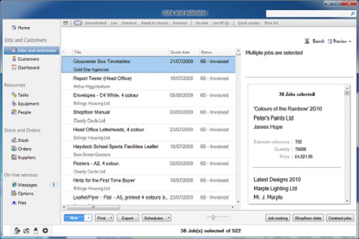The image size is (359, 239).
Task: Open the Price list tab
Action: tap(271, 23)
